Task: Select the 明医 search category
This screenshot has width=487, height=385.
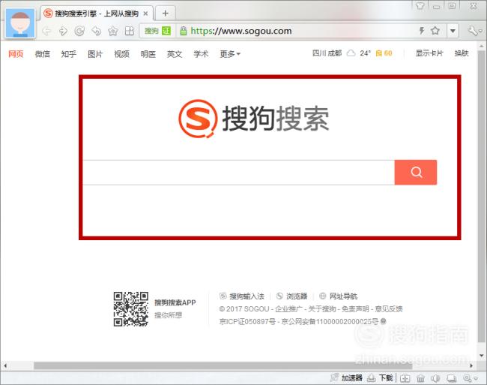Action: click(148, 54)
